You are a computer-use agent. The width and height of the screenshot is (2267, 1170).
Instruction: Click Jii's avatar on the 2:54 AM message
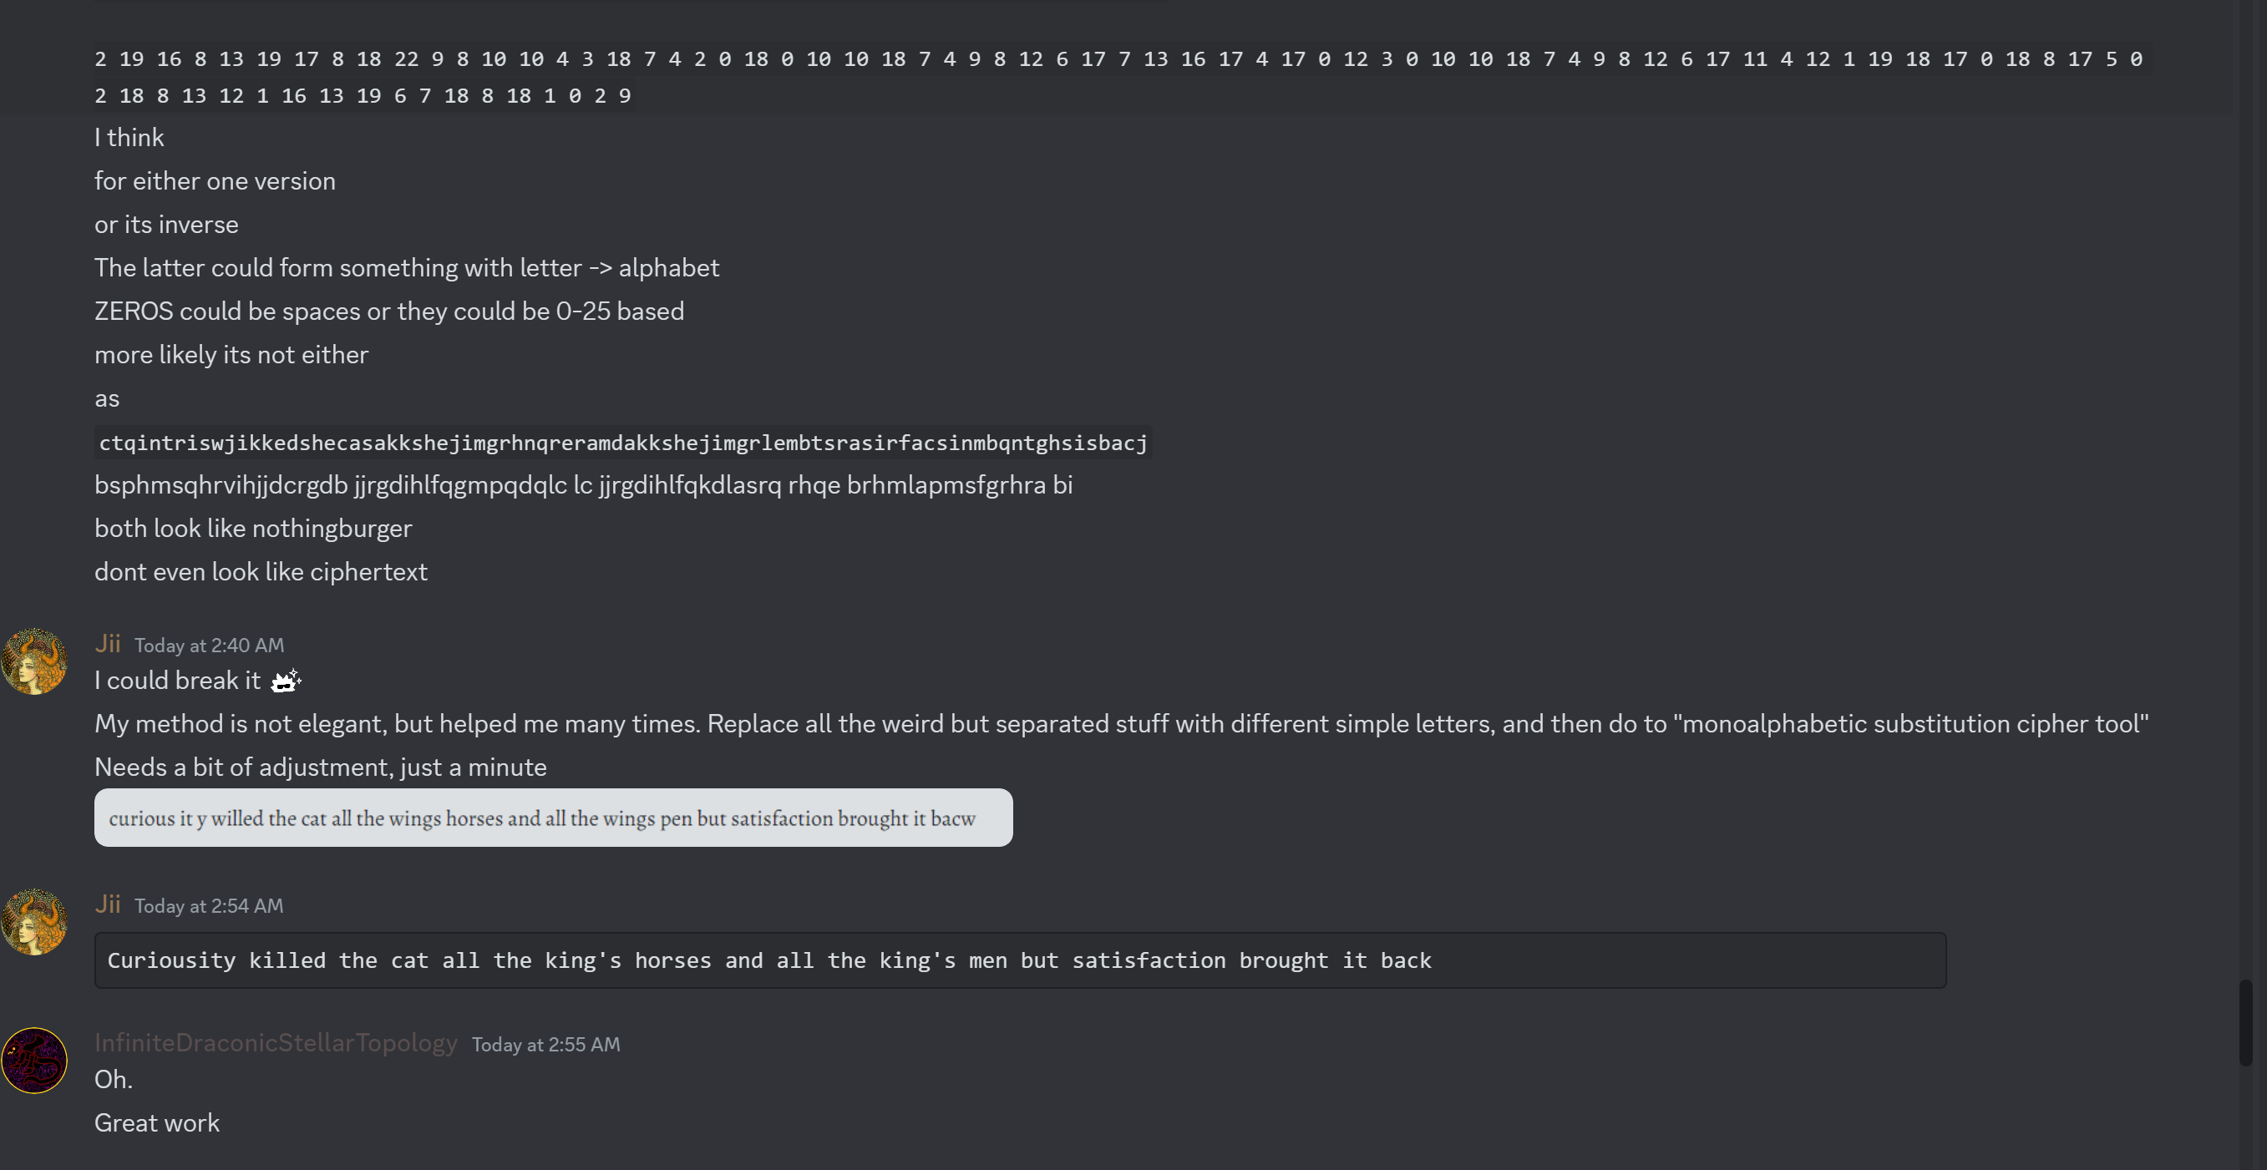pos(34,922)
